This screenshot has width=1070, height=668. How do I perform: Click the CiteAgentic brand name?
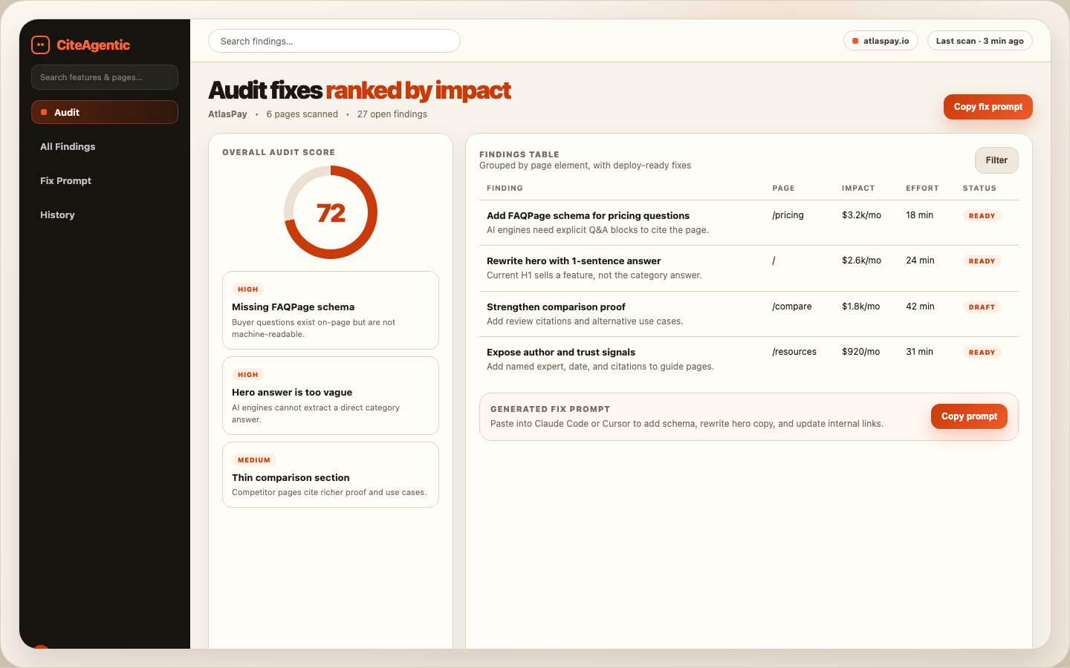pyautogui.click(x=93, y=45)
